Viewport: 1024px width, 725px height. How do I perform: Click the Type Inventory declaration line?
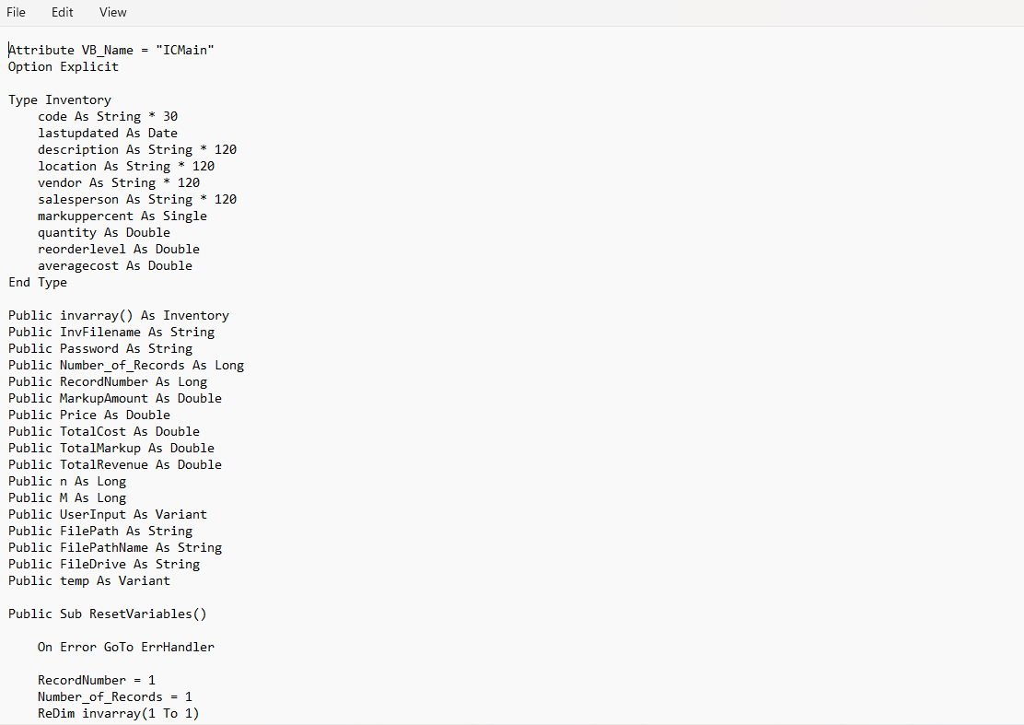pyautogui.click(x=59, y=99)
